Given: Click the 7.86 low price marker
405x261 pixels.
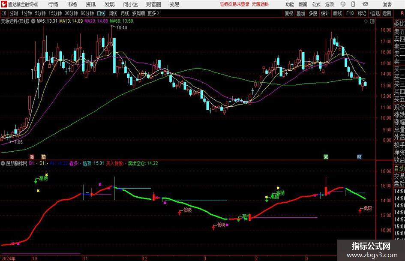Looking at the screenshot, I should [18, 142].
